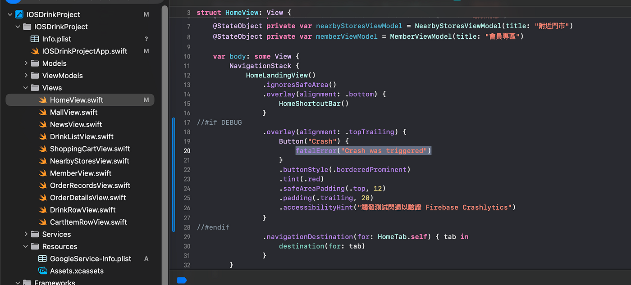Click the Swift icon beside DrinkRowView.swift
This screenshot has height=285, width=631.
pos(43,210)
